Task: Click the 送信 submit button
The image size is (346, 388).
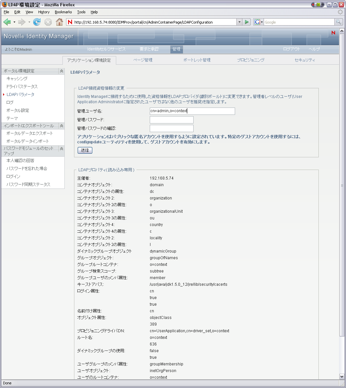Action: point(85,150)
